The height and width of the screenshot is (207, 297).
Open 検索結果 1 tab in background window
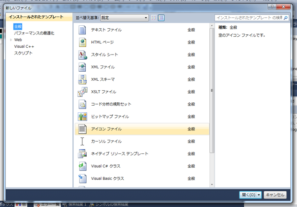tap(75, 205)
